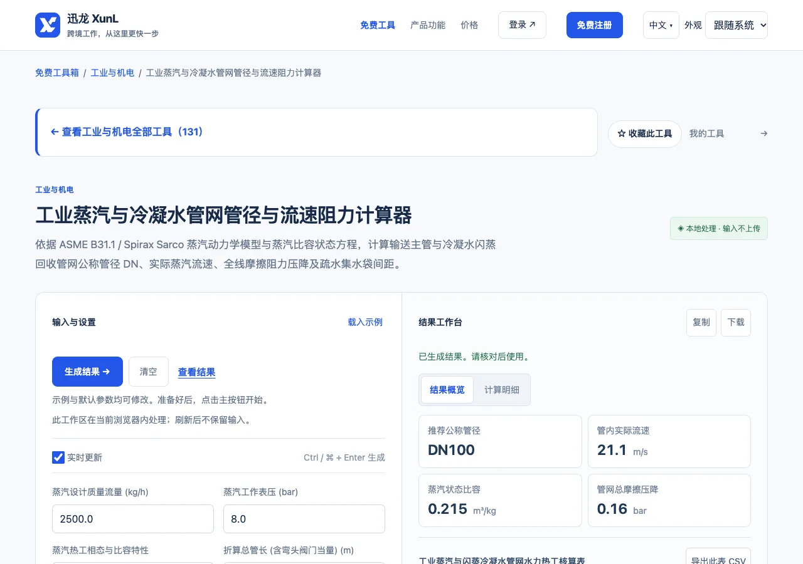
Task: Click the 21.1 m/s flow velocity value
Action: point(622,450)
